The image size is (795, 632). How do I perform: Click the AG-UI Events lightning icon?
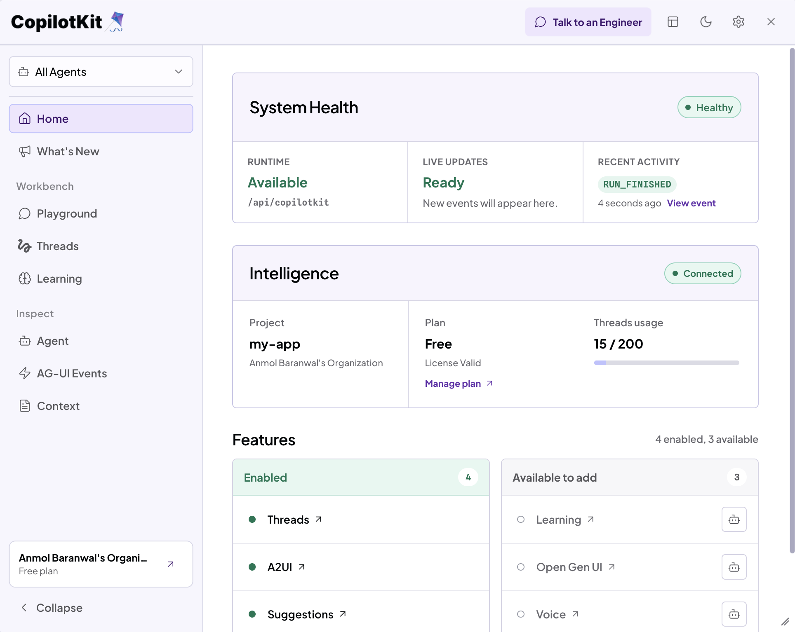[x=25, y=373]
